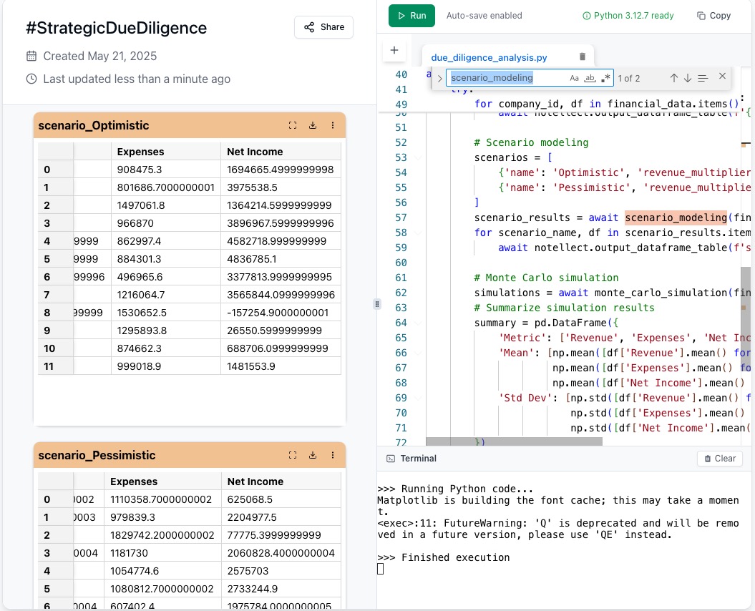Select the 908475.3 expenses cell
This screenshot has height=611, width=755.
[166, 170]
